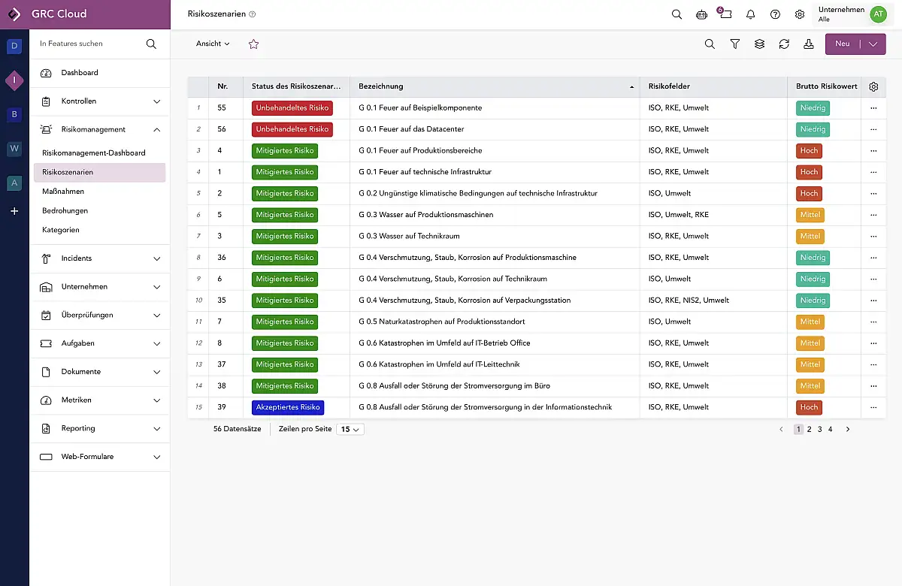Viewport: 902px width, 586px height.
Task: Click the filter funnel icon in toolbar
Action: coord(734,44)
